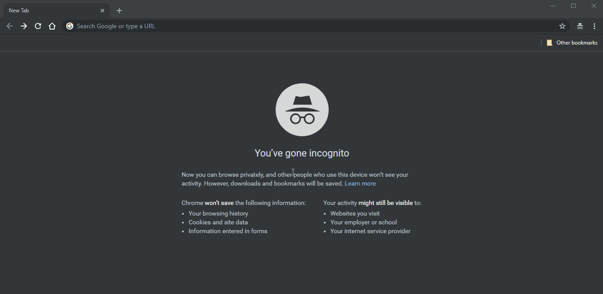This screenshot has width=603, height=294.
Task: Open the Chrome three-dot menu
Action: pos(594,26)
